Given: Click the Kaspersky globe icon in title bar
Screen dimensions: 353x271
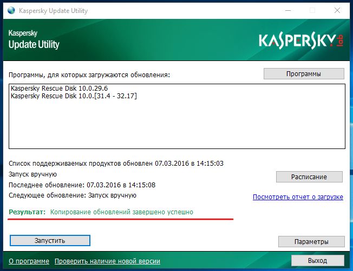Looking at the screenshot, I should tap(11, 10).
